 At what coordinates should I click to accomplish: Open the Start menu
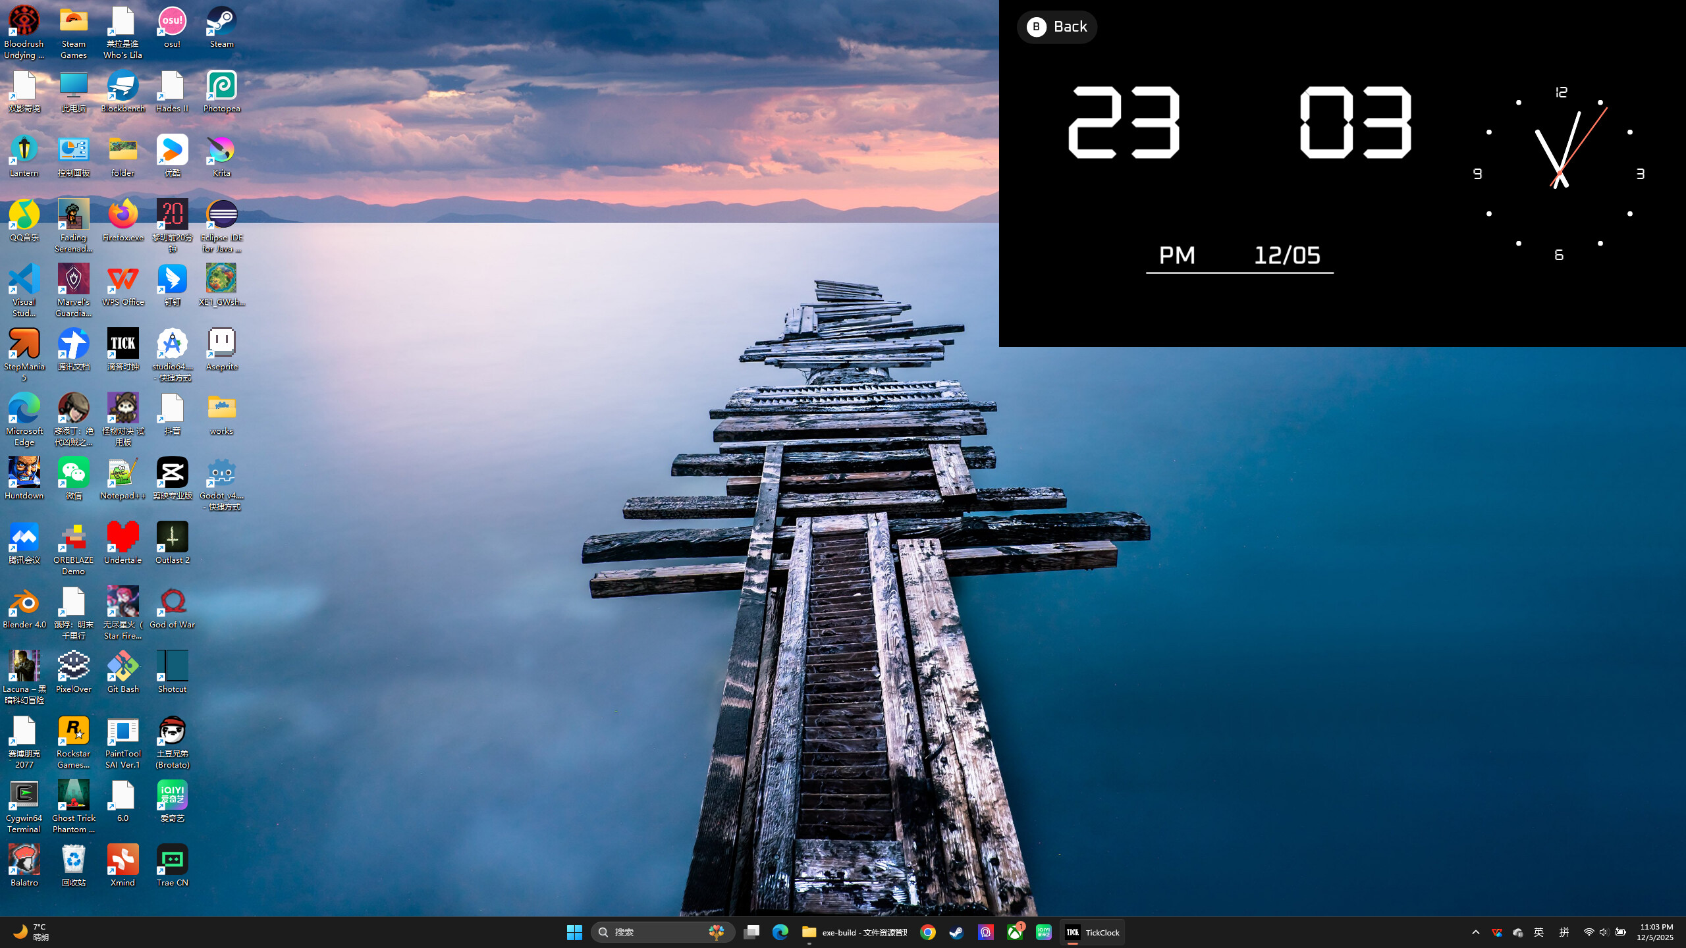tap(574, 932)
